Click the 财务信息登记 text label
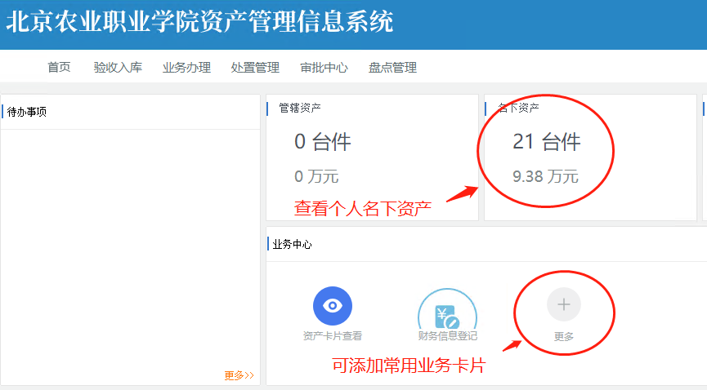This screenshot has width=707, height=390. [x=447, y=335]
